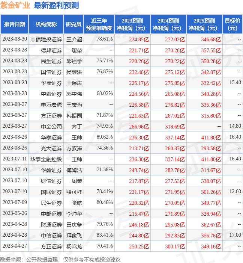This screenshot has height=263, width=243.
Task: Select the 近三年预测准确度 column header
Action: point(99,24)
